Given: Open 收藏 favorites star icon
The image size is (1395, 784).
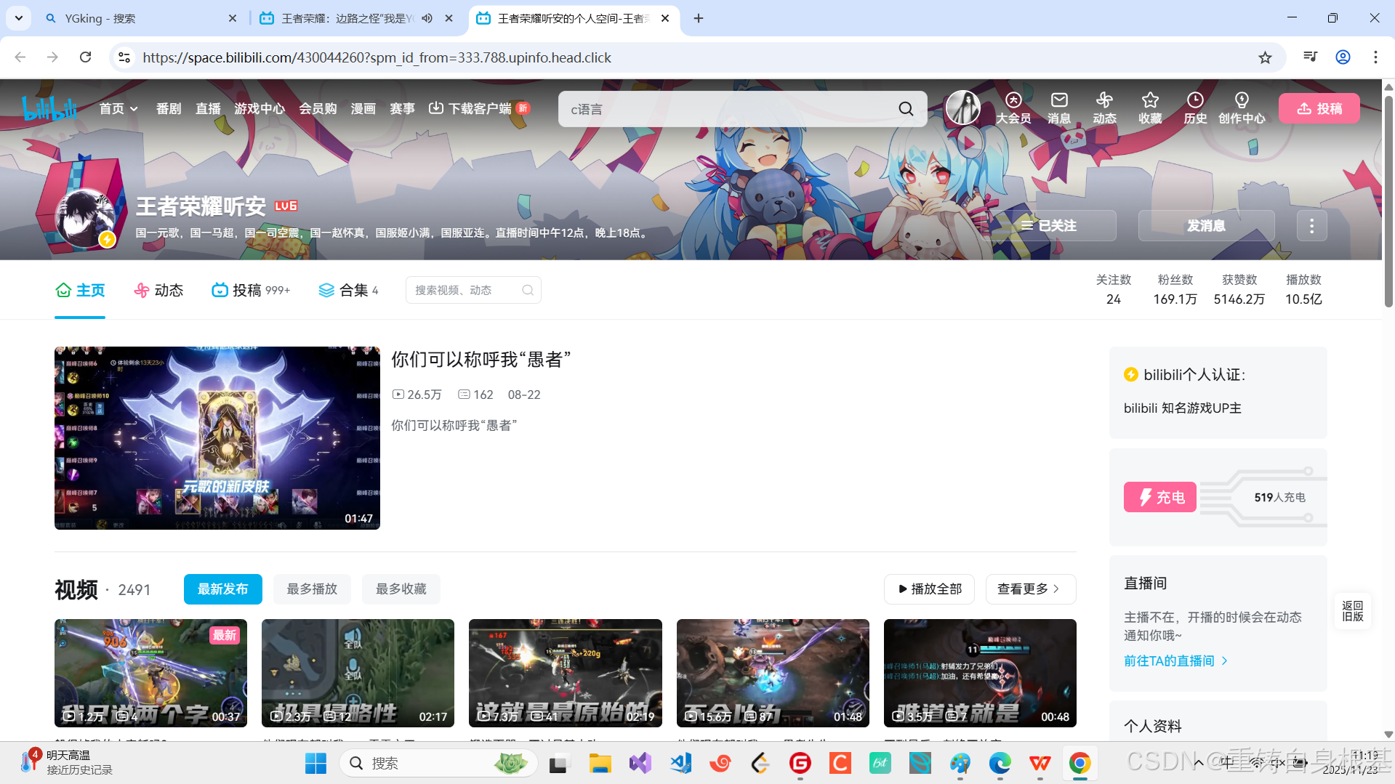Looking at the screenshot, I should [x=1150, y=108].
